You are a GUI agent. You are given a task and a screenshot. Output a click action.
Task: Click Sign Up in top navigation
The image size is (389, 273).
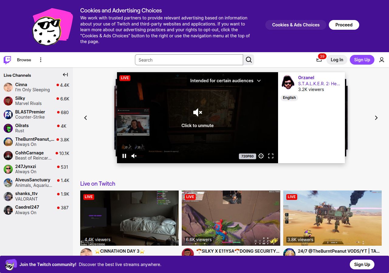362,60
